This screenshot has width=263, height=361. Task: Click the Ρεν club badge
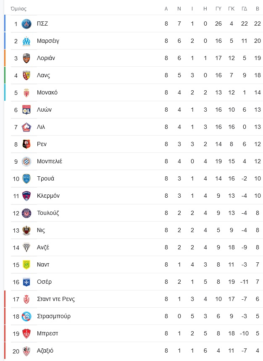pyautogui.click(x=26, y=144)
